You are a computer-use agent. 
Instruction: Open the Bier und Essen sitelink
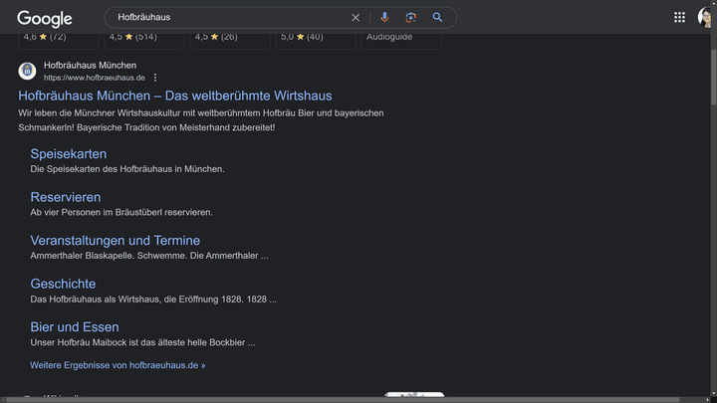click(x=75, y=327)
